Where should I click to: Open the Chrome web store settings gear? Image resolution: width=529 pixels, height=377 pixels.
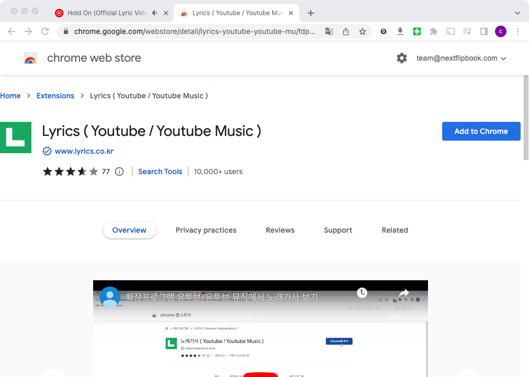pyautogui.click(x=402, y=58)
